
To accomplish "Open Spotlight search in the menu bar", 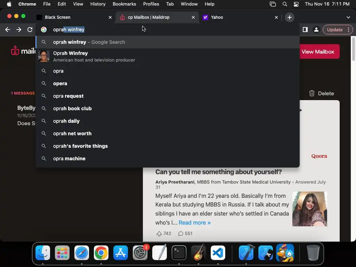I will [x=285, y=4].
